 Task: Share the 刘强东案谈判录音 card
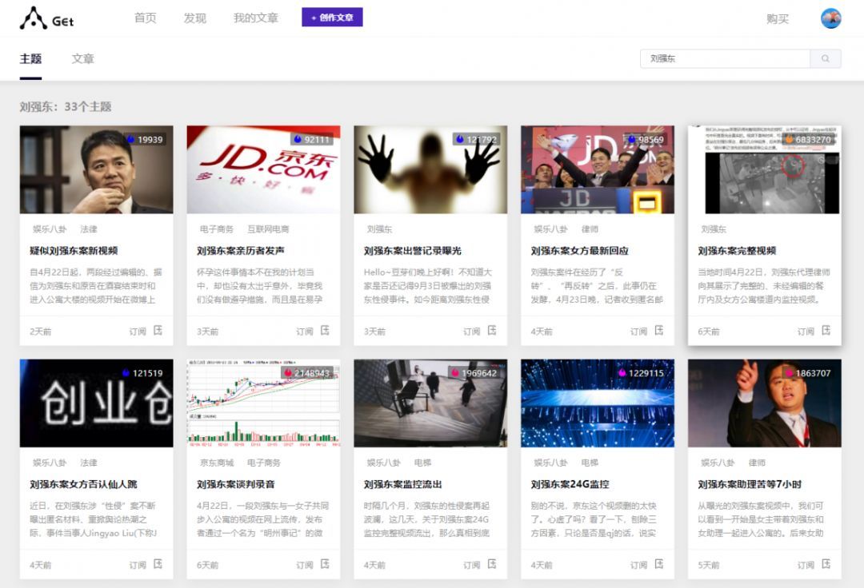(x=325, y=564)
